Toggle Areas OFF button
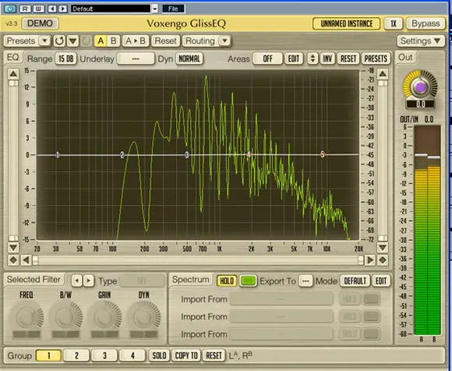The height and width of the screenshot is (371, 452). [x=267, y=58]
